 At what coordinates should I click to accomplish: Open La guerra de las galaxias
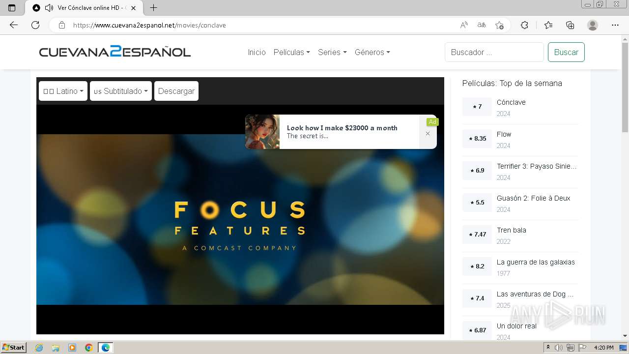tap(536, 262)
